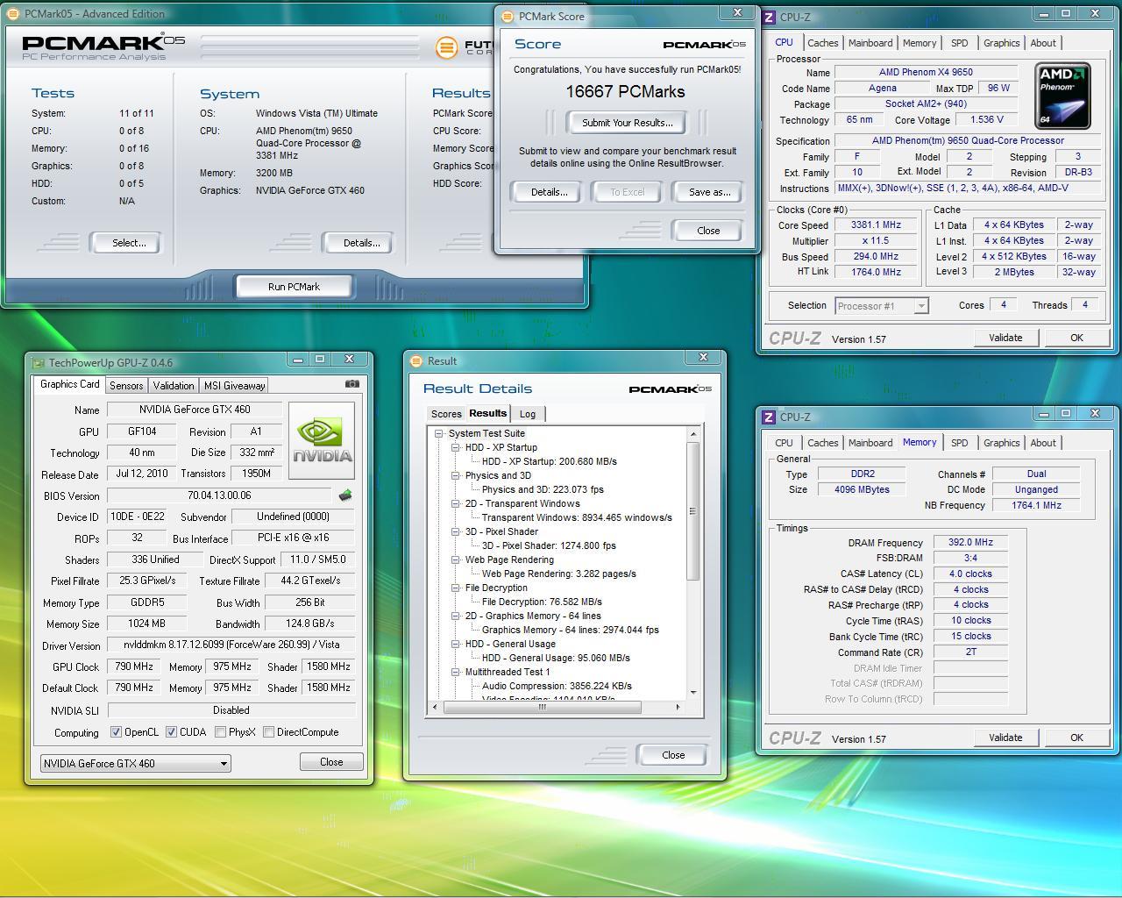Click the upper CPU-Z window title icon

[769, 17]
